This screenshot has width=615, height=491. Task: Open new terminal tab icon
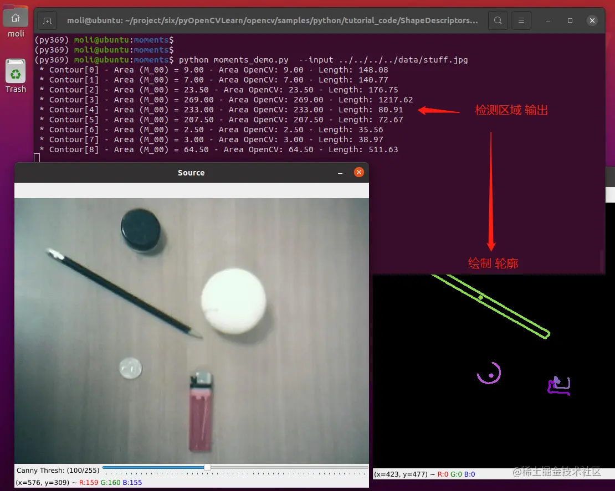[47, 20]
